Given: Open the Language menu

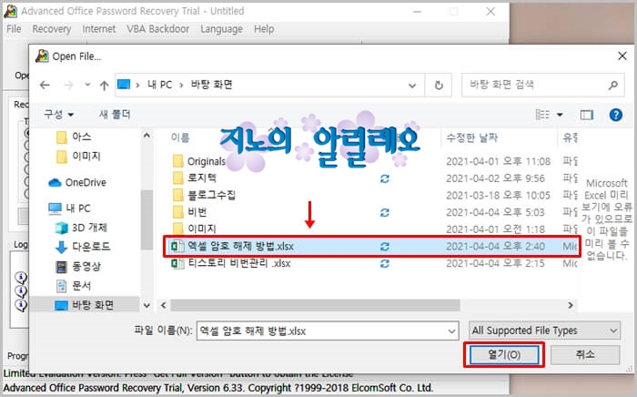Looking at the screenshot, I should [x=221, y=29].
